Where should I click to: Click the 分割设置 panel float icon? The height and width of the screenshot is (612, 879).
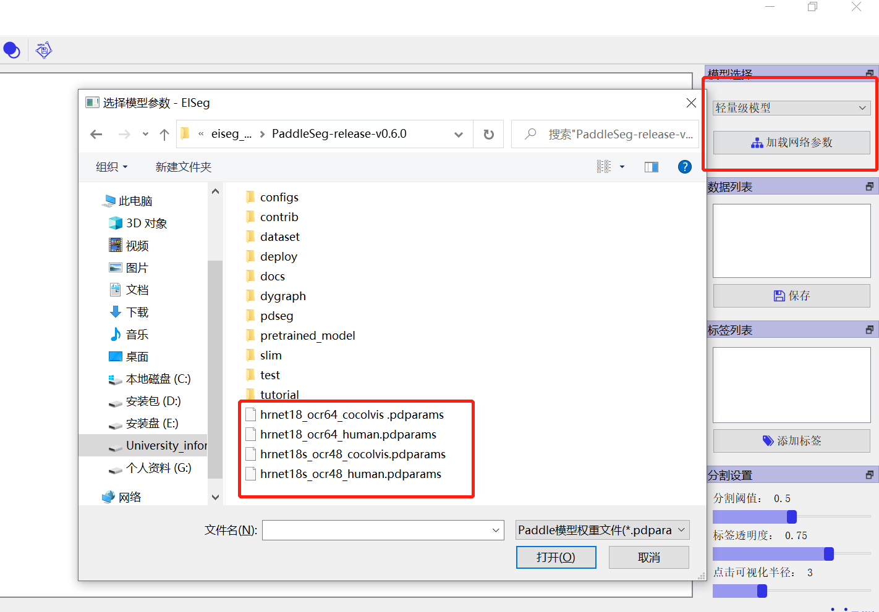tap(870, 474)
